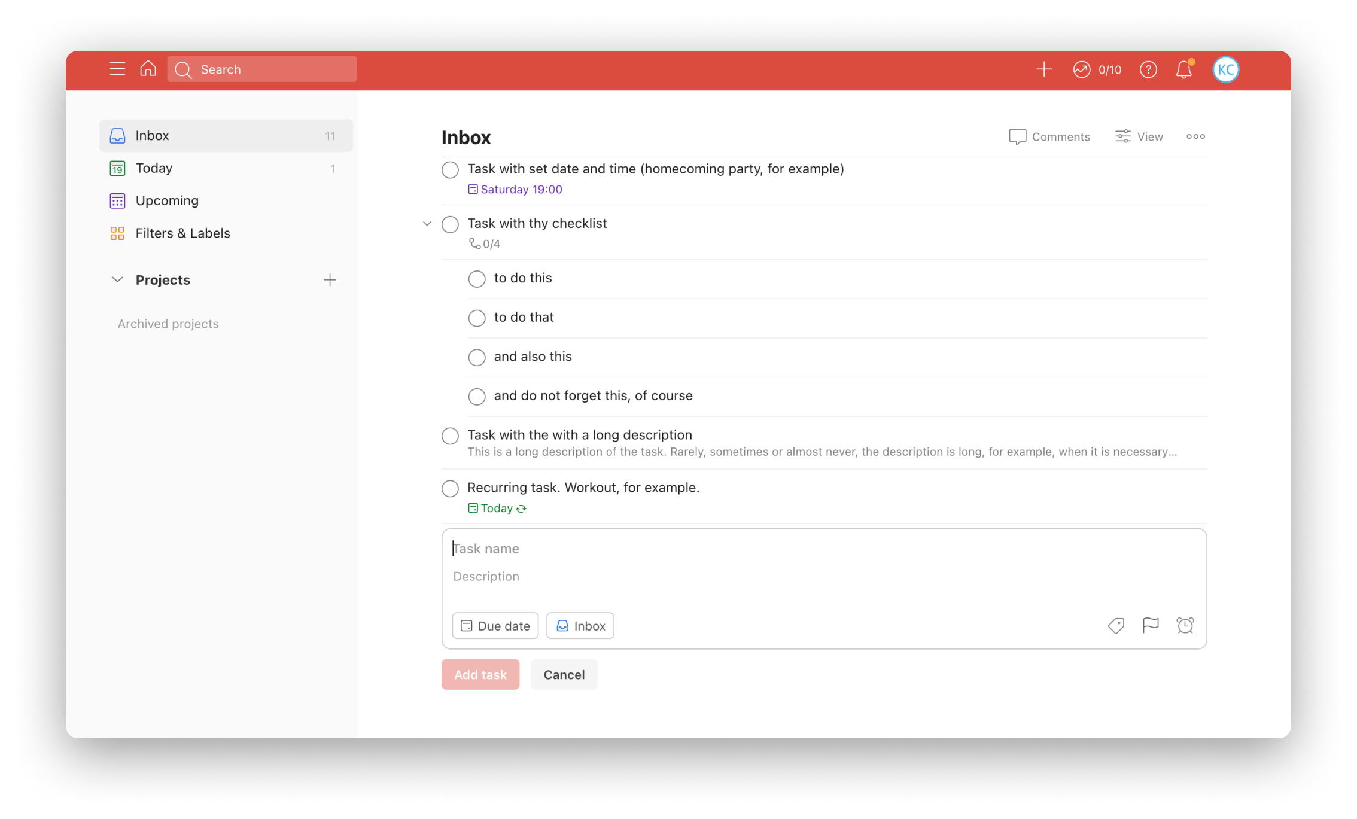Check off 'to do this'
This screenshot has height=819, width=1357.
[x=477, y=279]
